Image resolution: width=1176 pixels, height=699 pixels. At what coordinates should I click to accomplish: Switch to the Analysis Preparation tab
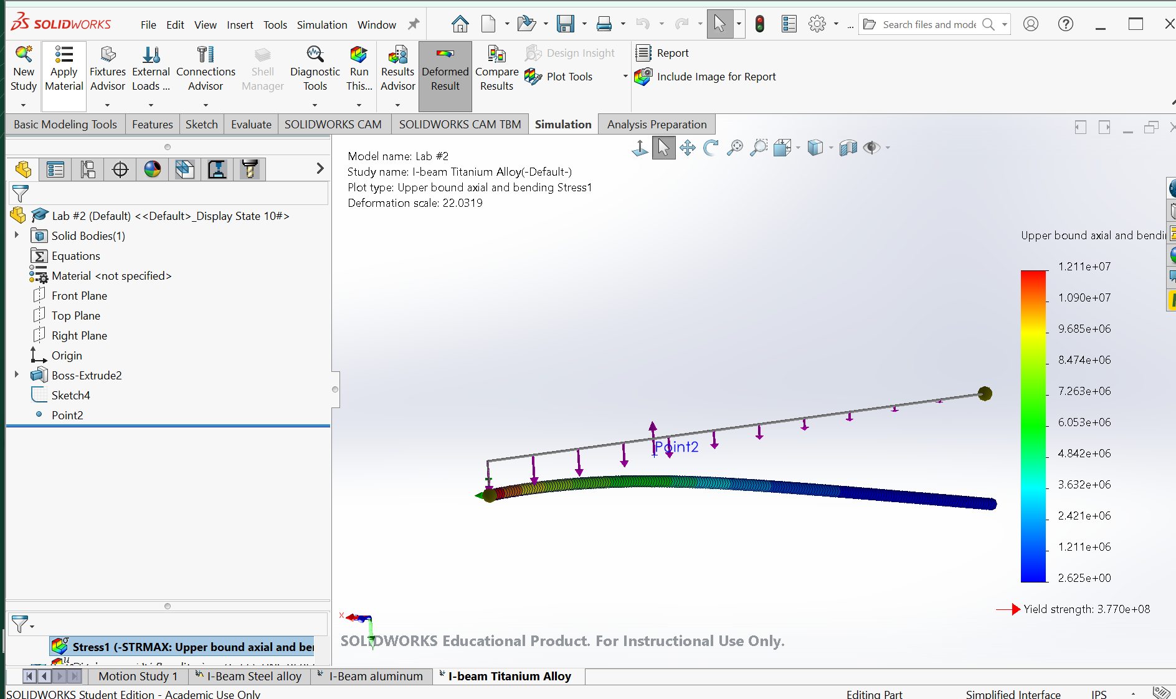657,124
